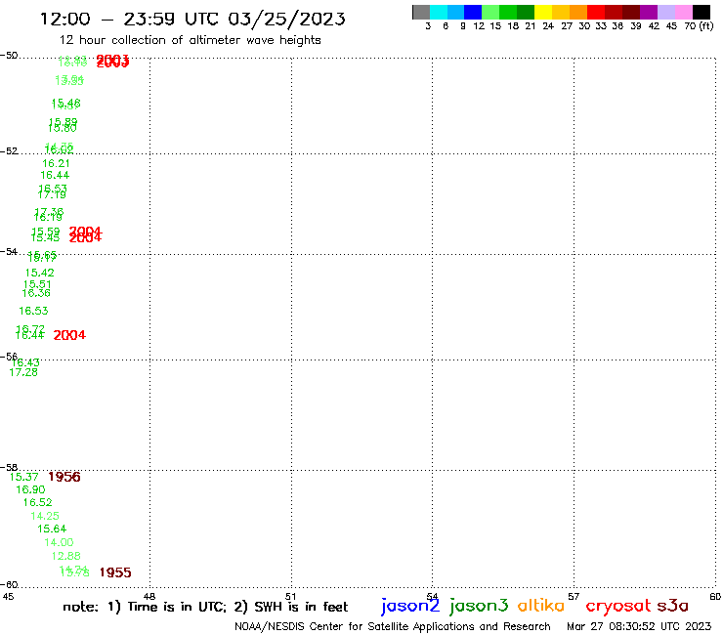Click the wave height value 14.25
Screen dimensions: 723x635
(x=45, y=516)
